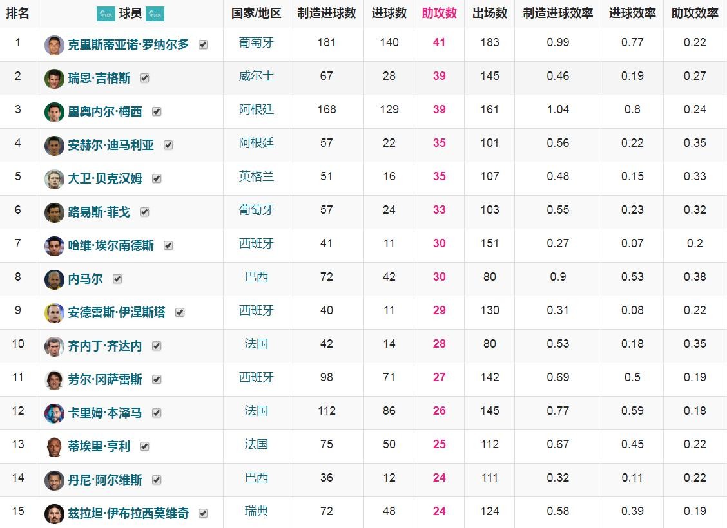This screenshot has height=528, width=727.
Task: Click the 进球数 column header
Action: coord(389,14)
